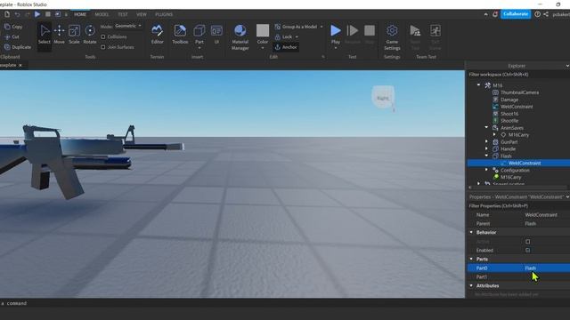Activate the Move tool
Screen dimensions: 570x320
click(59, 35)
